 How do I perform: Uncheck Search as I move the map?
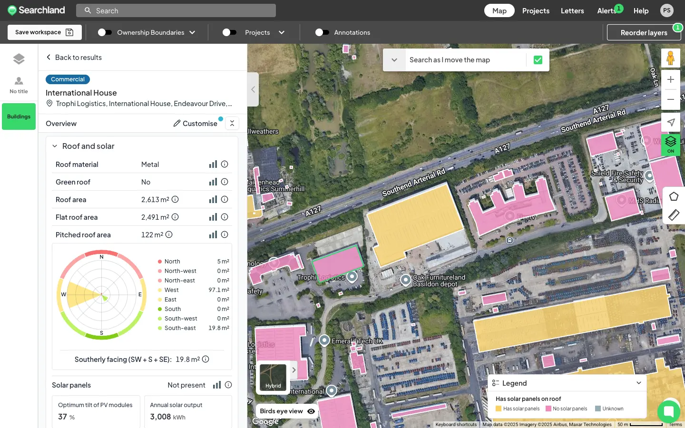pyautogui.click(x=538, y=60)
